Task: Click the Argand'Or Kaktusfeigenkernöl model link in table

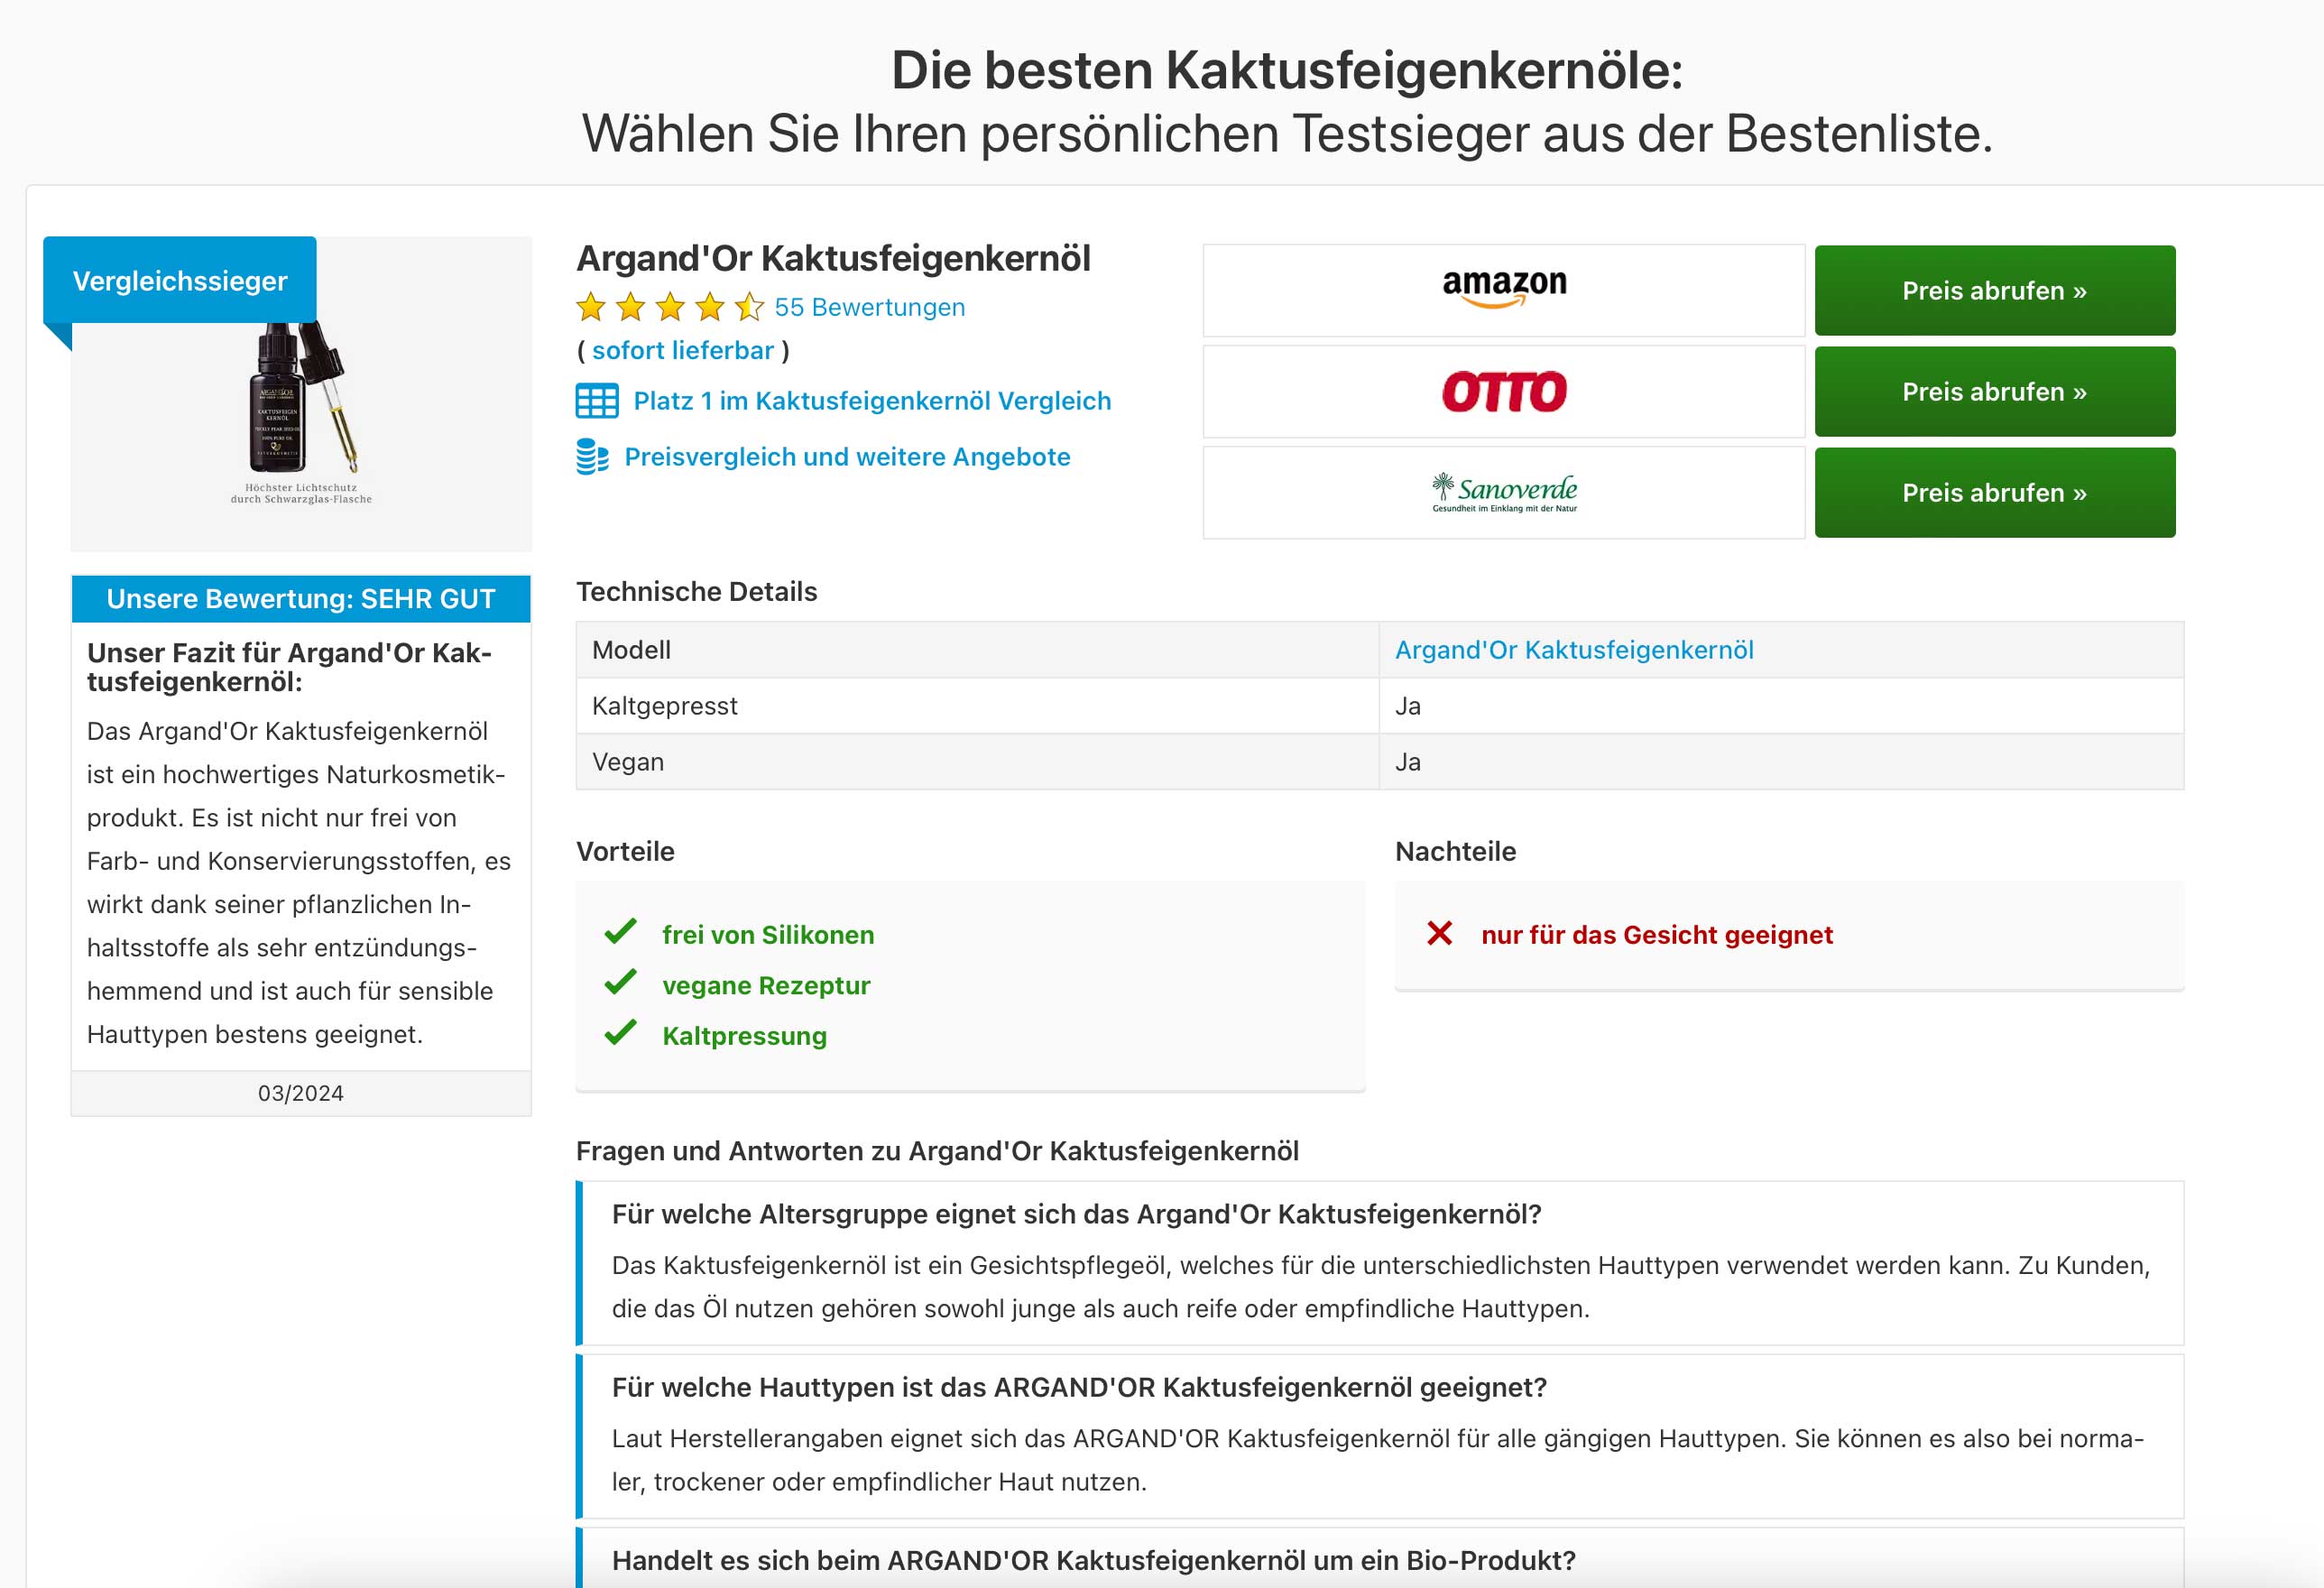Action: tap(1574, 650)
